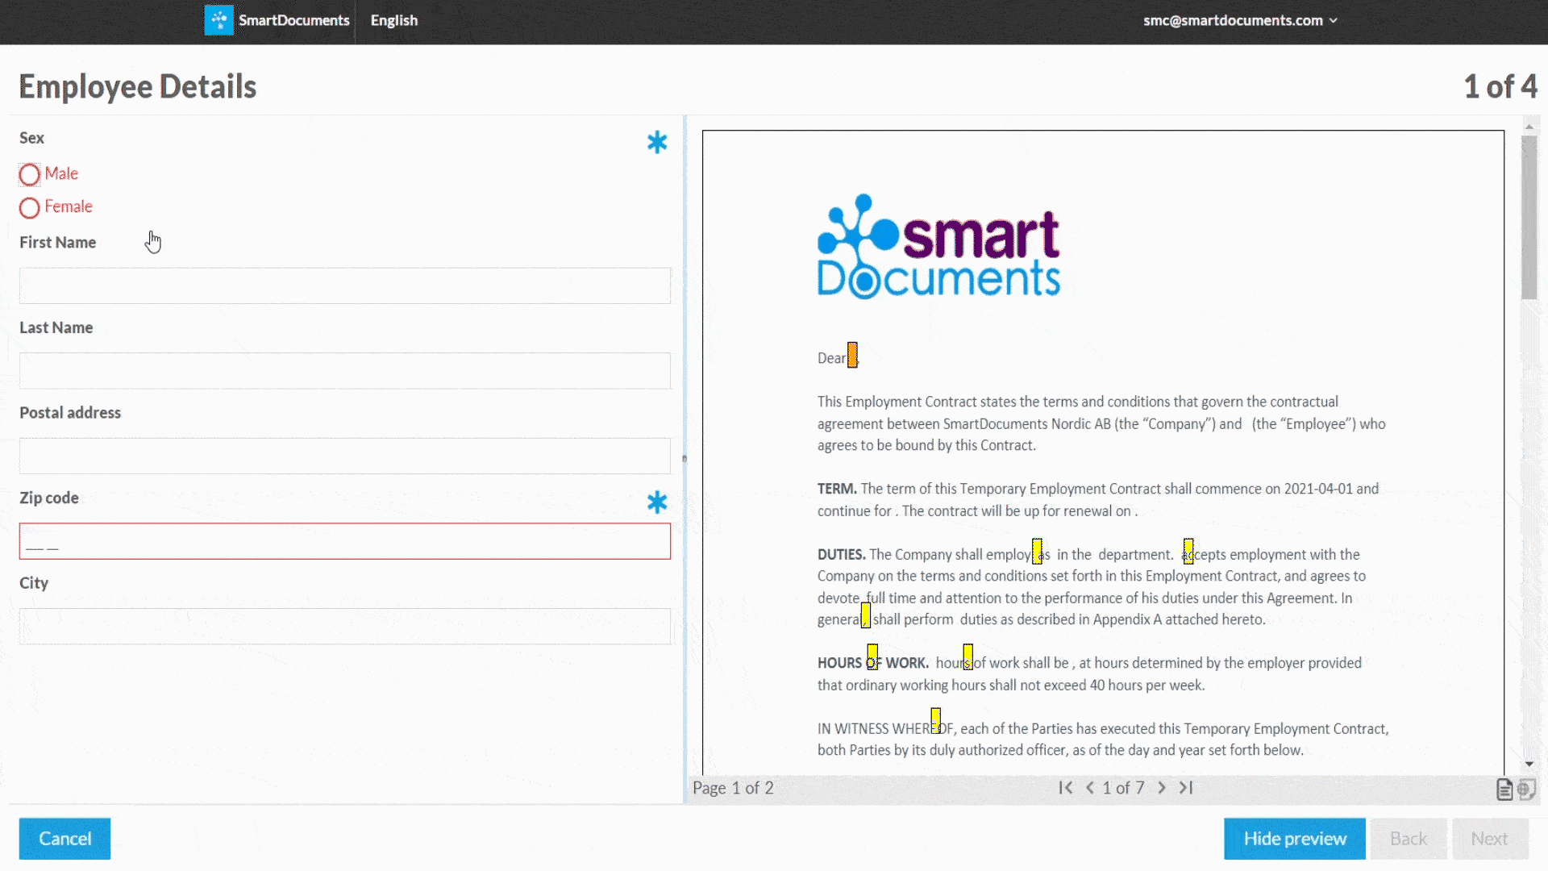Expand the smc@smartdocuments.com account dropdown
Screen dimensions: 1548x871
(1240, 20)
